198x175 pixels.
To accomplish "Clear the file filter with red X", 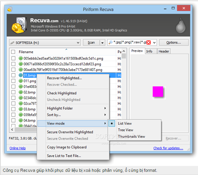I will coord(149,43).
